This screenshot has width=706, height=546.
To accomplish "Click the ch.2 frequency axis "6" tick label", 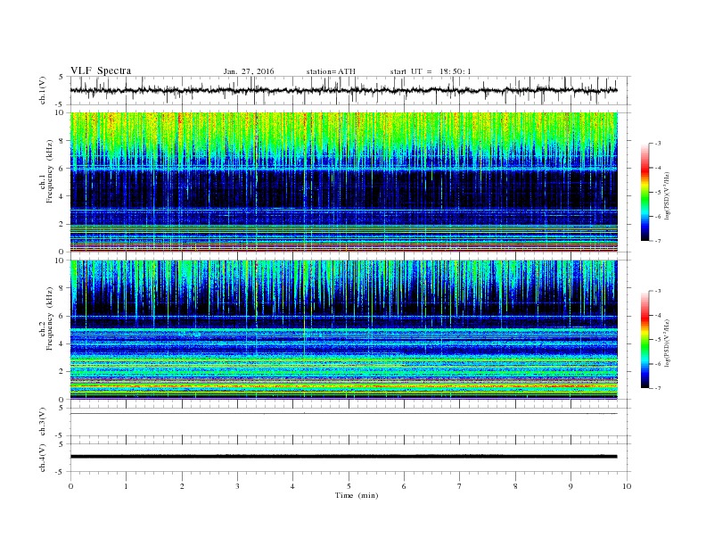I will (62, 316).
